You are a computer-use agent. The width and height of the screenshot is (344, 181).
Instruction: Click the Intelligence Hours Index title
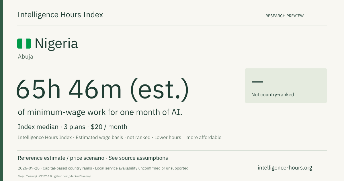[x=60, y=15]
